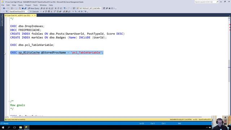This screenshot has height=130, width=231.
Task: Comment out selected lines icon
Action: point(73,12)
